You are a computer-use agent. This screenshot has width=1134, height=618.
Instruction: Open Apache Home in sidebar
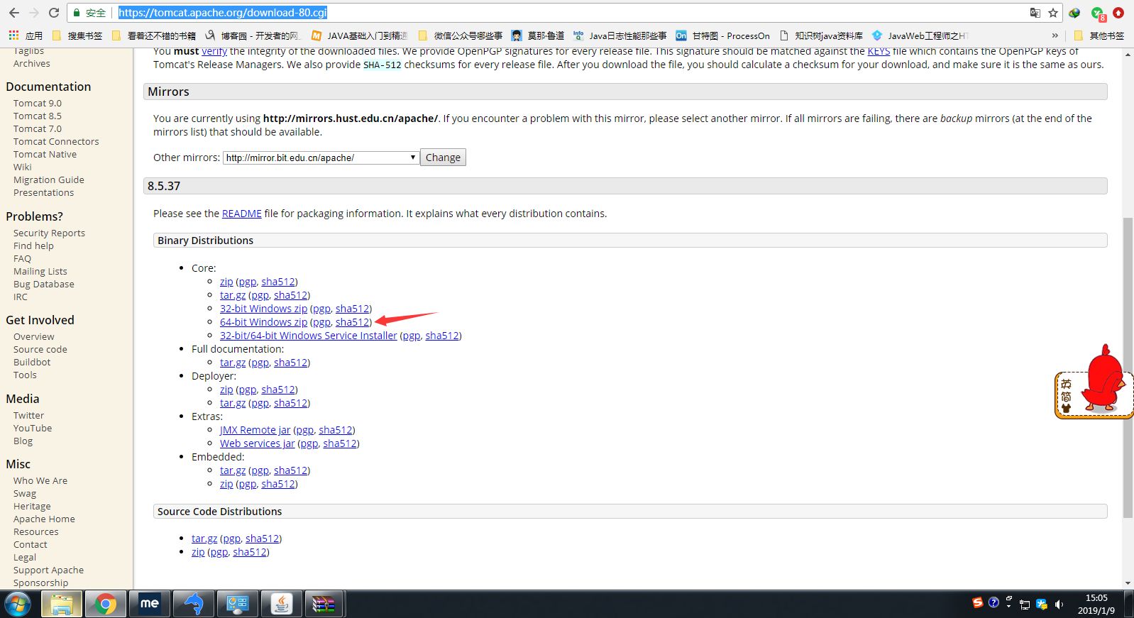pos(44,519)
